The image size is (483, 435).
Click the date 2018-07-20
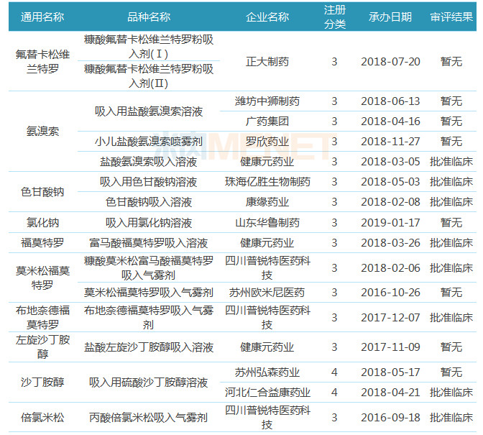tap(390, 62)
